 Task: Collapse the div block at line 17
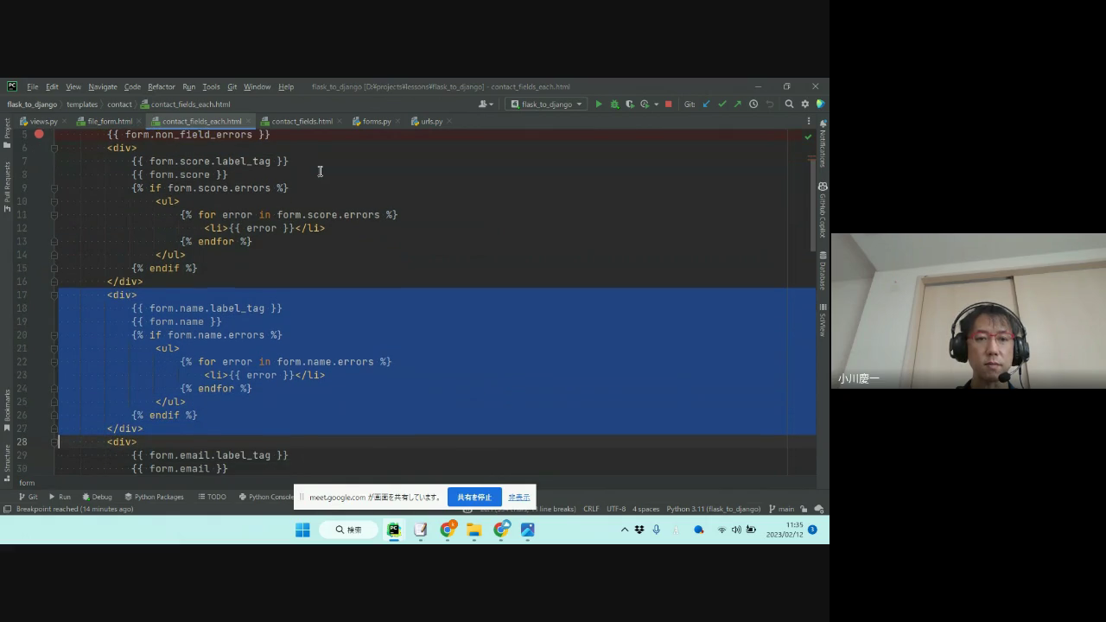coord(54,295)
